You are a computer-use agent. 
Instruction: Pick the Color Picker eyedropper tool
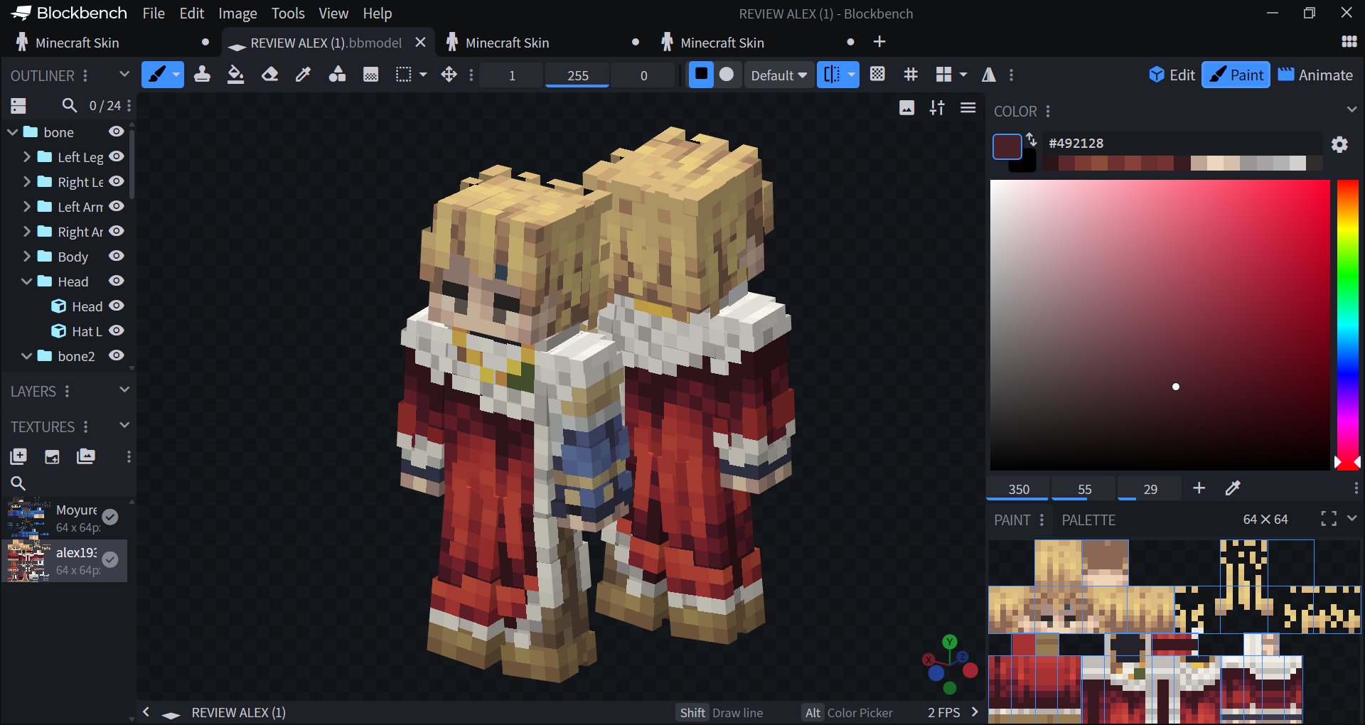point(304,75)
